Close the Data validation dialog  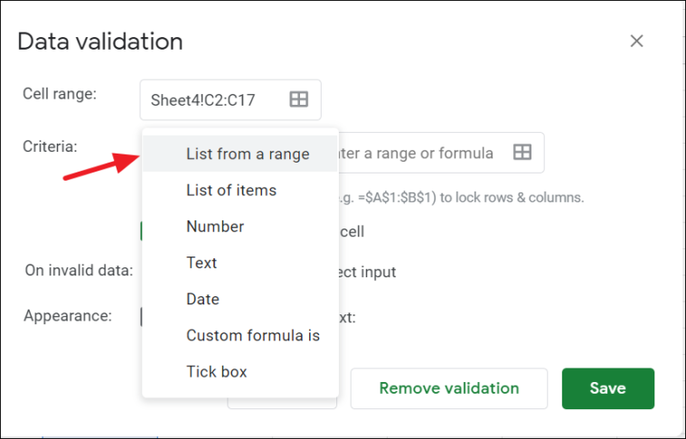[x=636, y=42]
